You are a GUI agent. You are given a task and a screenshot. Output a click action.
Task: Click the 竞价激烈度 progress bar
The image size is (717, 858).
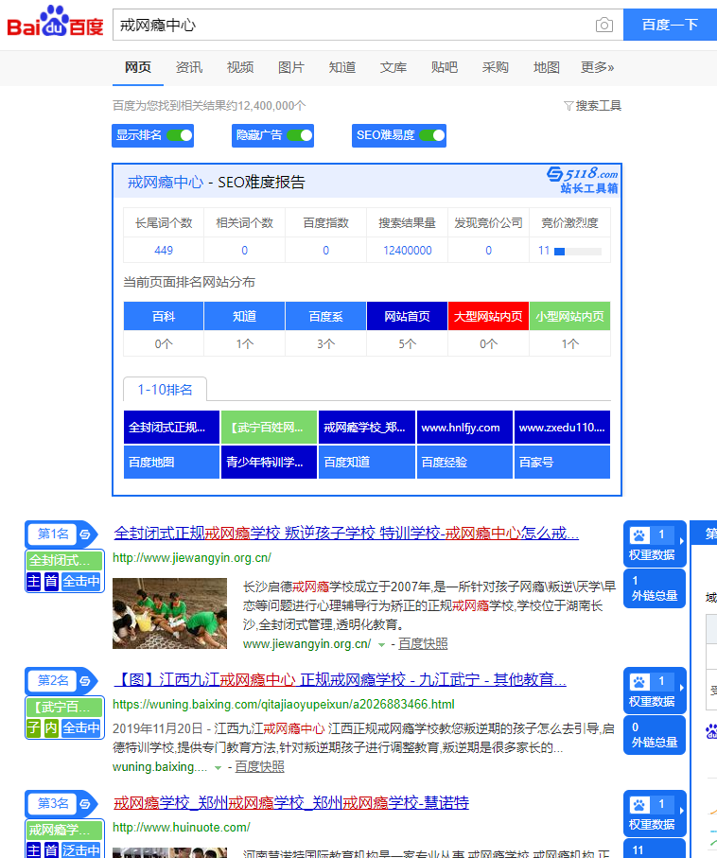coord(578,252)
